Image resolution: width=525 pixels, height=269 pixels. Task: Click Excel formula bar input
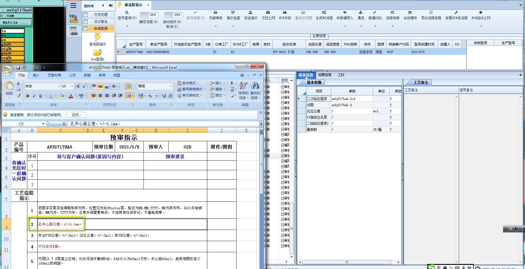tap(163, 124)
